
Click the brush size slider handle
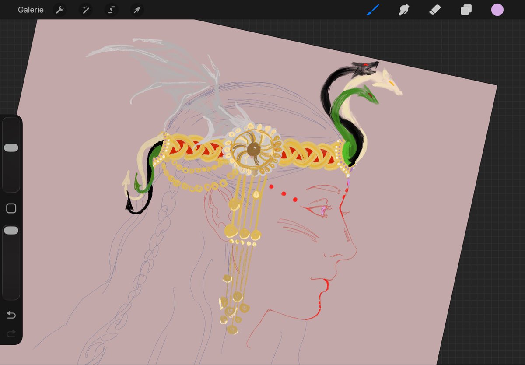pyautogui.click(x=11, y=148)
